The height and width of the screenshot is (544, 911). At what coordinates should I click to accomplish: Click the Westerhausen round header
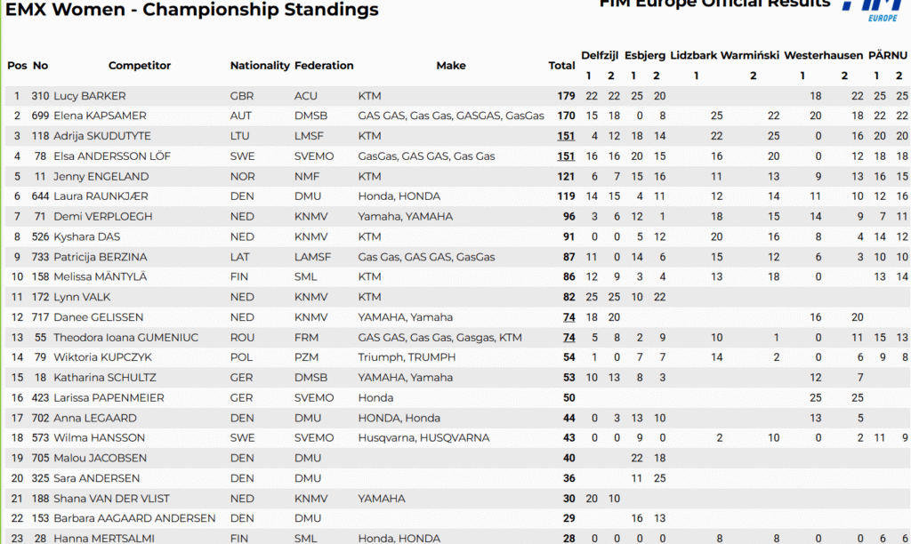tap(823, 56)
